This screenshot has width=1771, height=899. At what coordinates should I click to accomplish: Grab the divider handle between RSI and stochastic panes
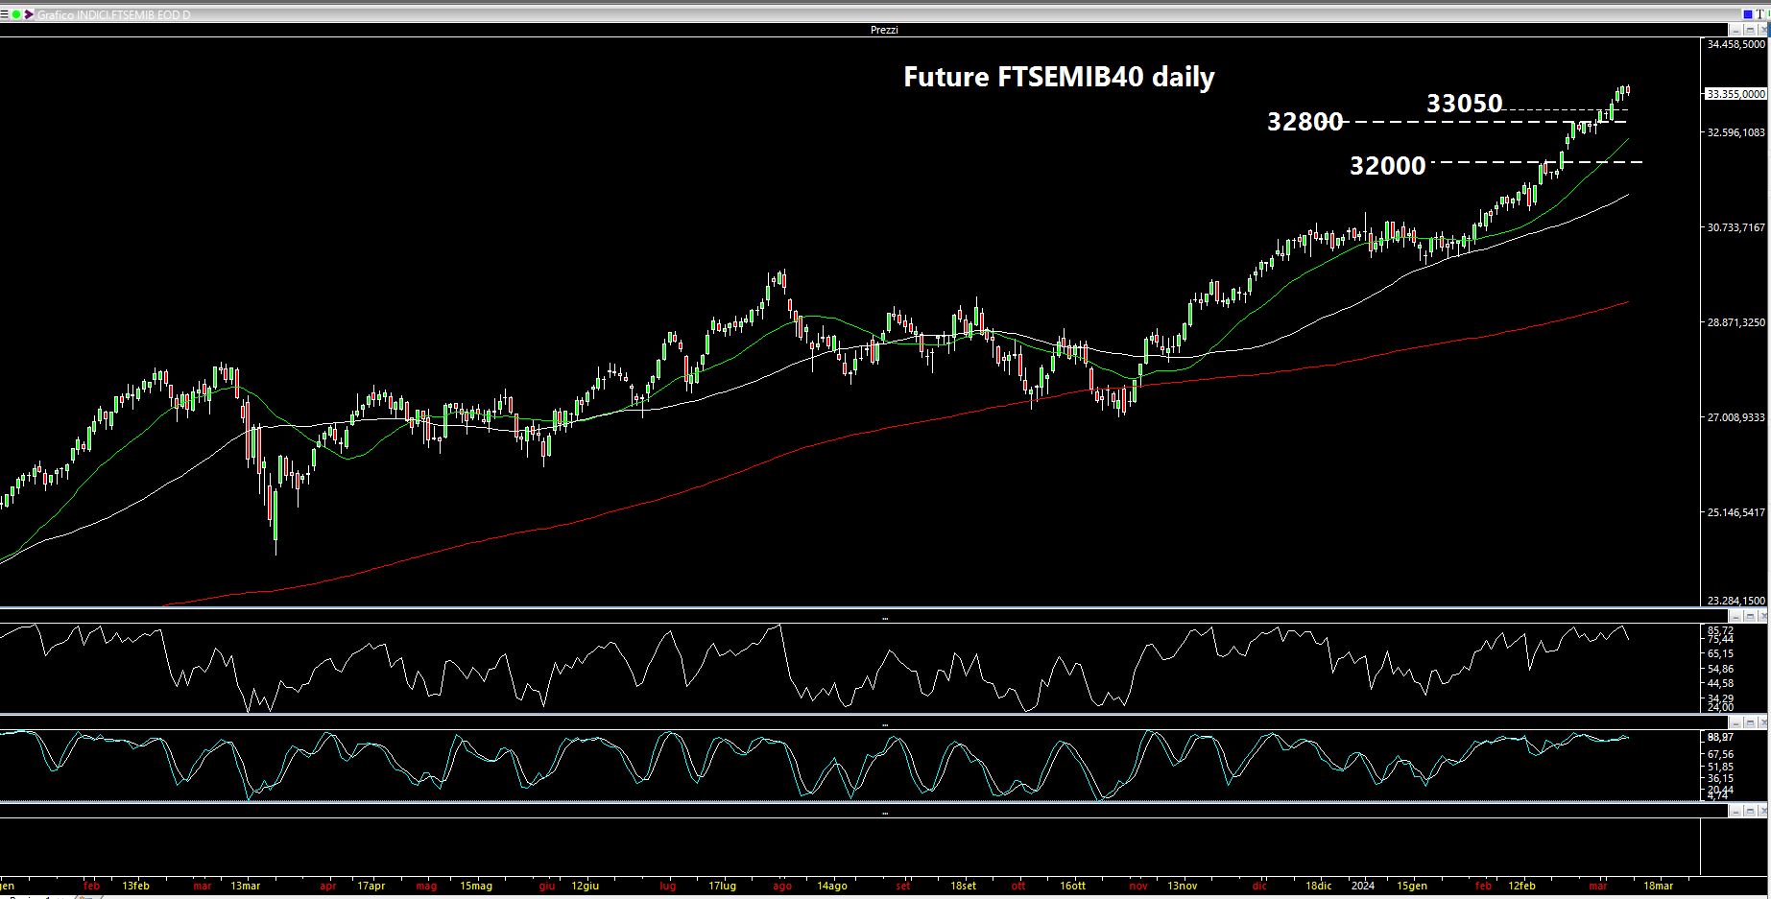(x=884, y=724)
